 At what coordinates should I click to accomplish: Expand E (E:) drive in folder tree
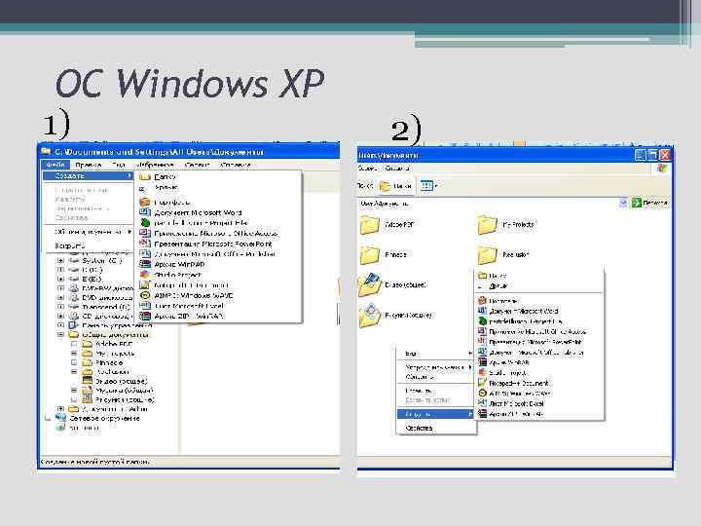pyautogui.click(x=60, y=279)
